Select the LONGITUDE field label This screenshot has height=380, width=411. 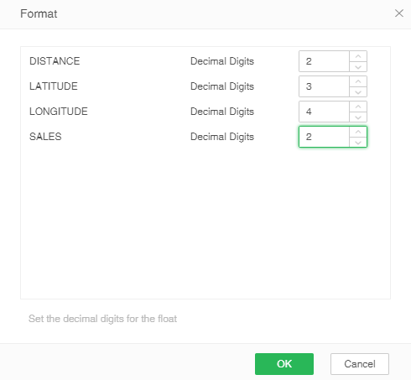59,112
